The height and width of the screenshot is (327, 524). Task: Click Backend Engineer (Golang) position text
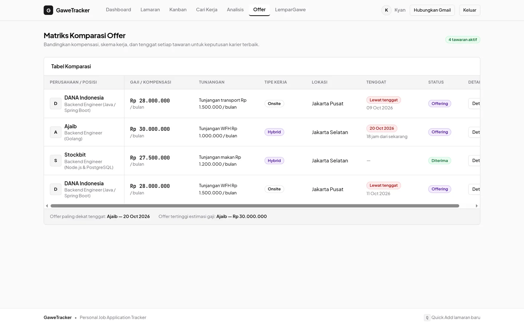(83, 136)
